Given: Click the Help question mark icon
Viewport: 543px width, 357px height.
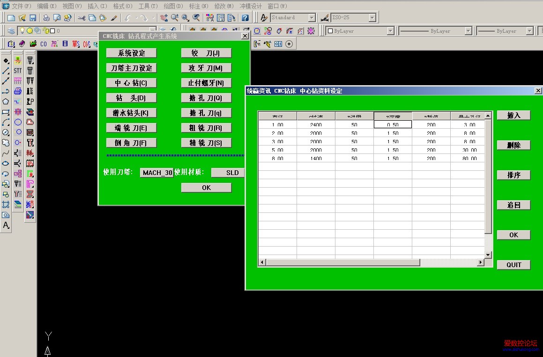Looking at the screenshot, I should [245, 18].
